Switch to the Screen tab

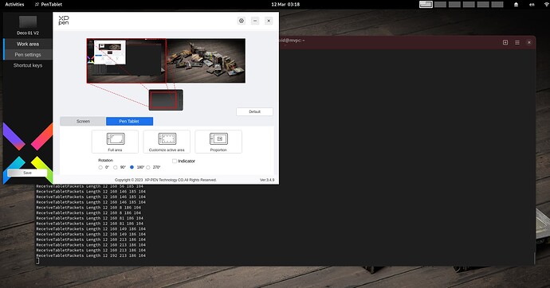point(83,121)
